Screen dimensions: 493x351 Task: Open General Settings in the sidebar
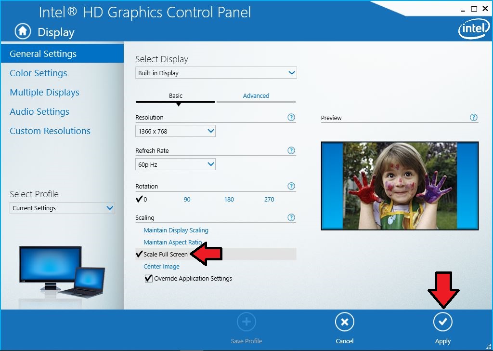coord(62,54)
